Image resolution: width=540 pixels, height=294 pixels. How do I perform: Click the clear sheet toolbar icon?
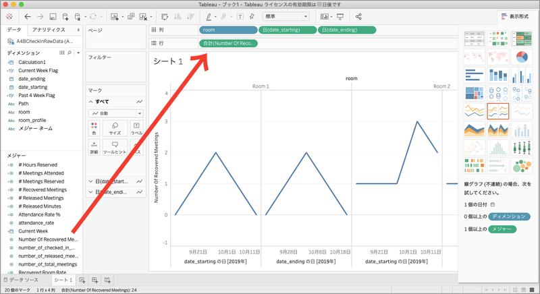coord(143,16)
